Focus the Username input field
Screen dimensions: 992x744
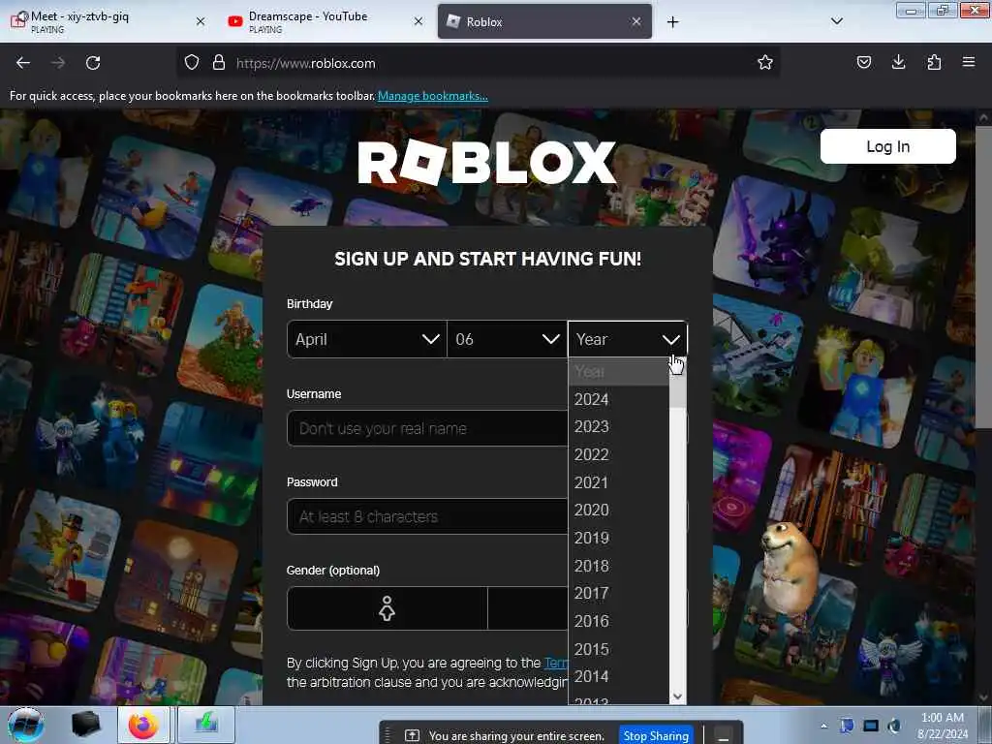pos(427,428)
